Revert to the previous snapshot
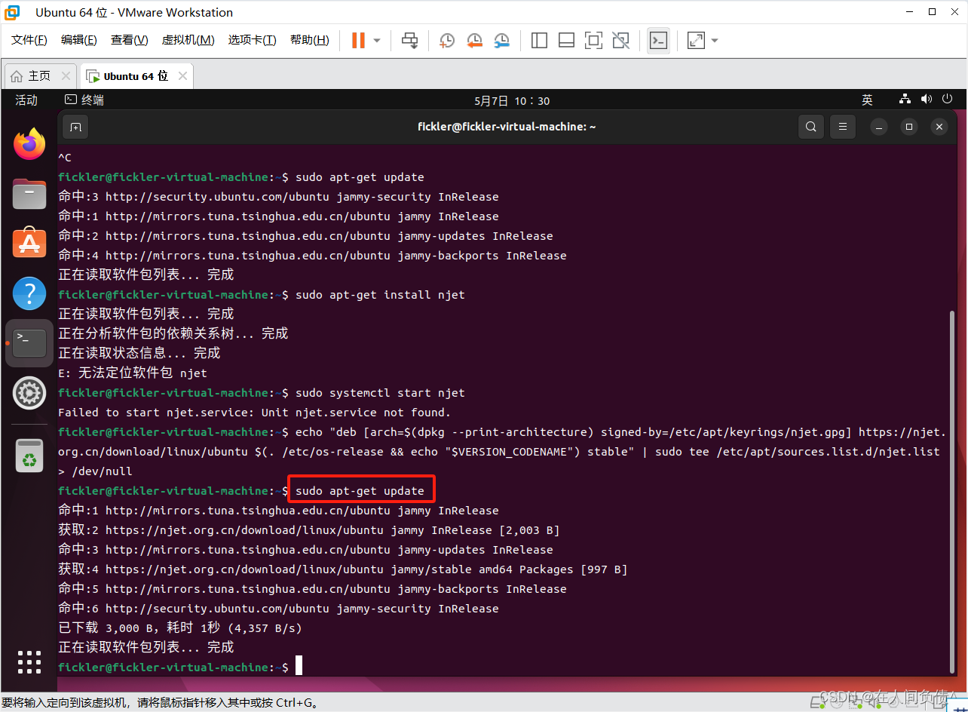The width and height of the screenshot is (968, 712). (474, 40)
